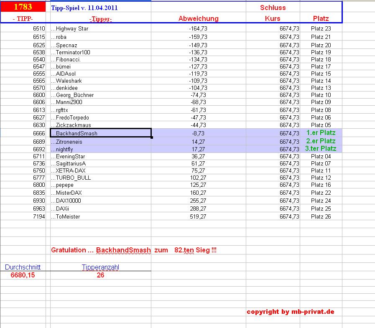Click the 'Platz 04' cell
The image size is (375, 328).
click(321, 157)
